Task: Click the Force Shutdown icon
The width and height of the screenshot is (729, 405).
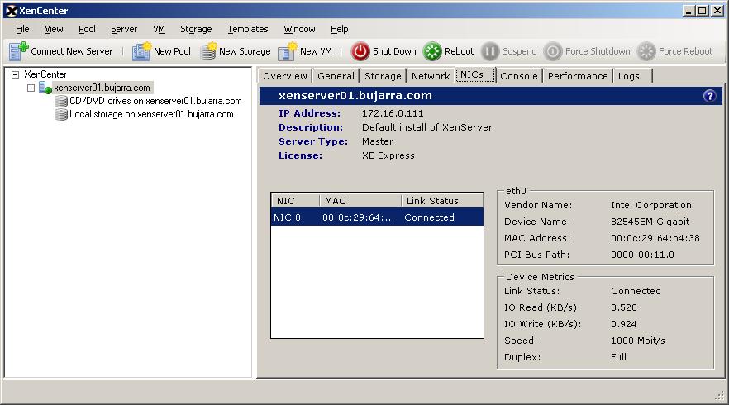Action: click(552, 51)
